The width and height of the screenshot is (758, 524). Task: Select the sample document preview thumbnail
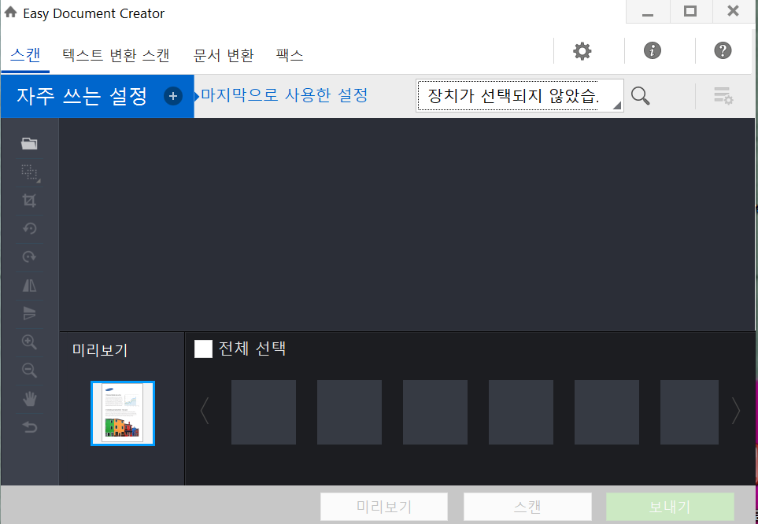click(123, 413)
